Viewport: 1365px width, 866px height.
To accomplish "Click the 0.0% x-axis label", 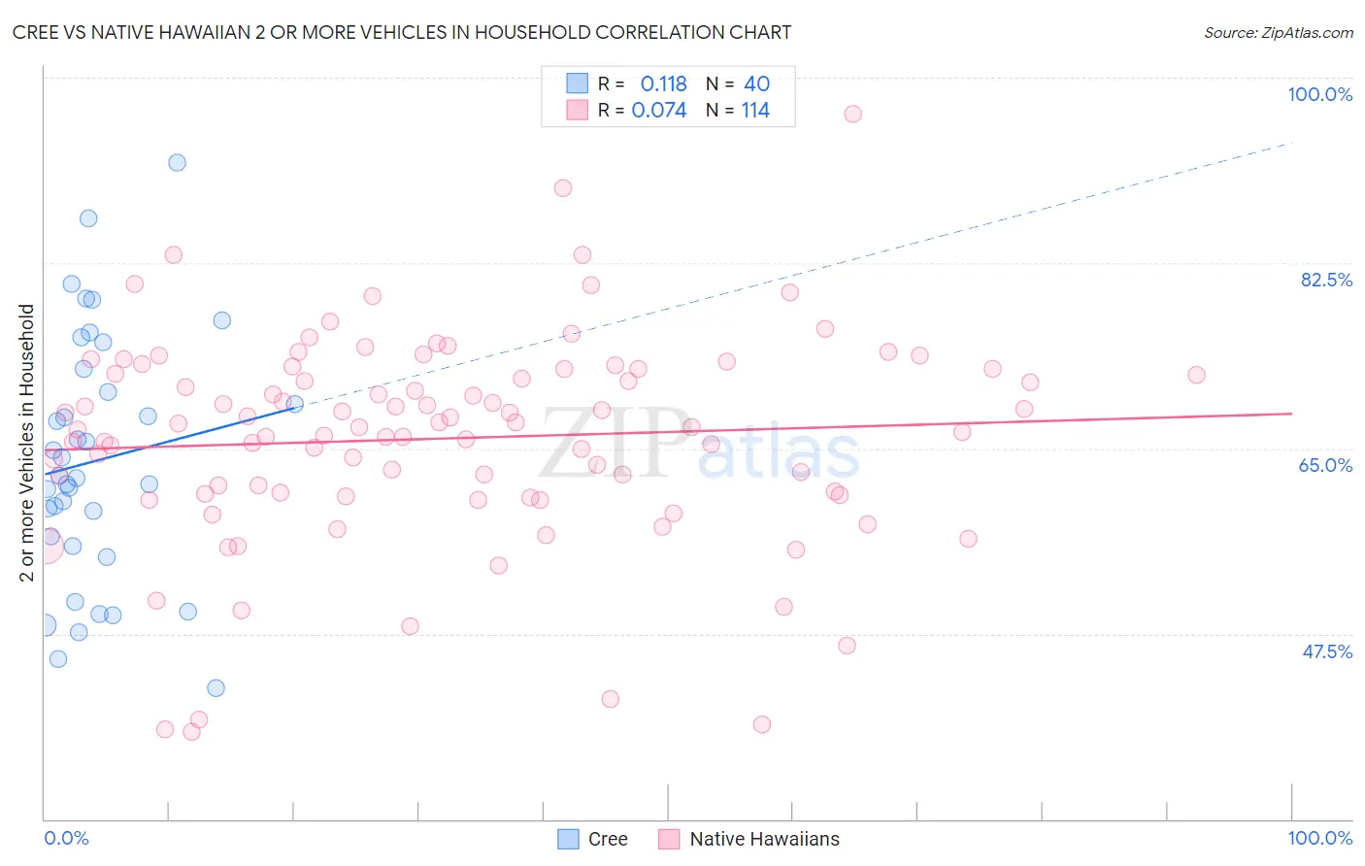I will [x=66, y=838].
